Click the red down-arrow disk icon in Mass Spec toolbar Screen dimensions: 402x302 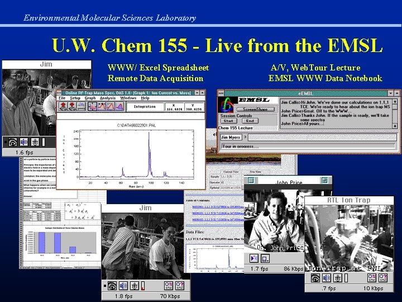tap(72, 106)
